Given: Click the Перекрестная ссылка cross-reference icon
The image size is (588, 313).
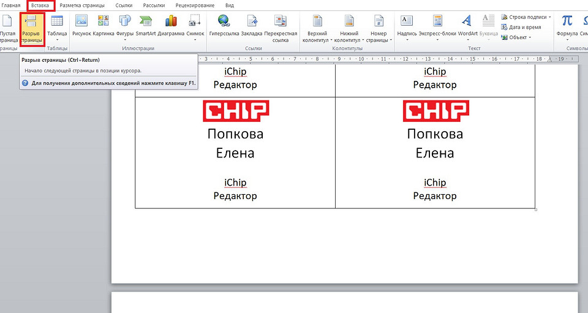Looking at the screenshot, I should pos(281,28).
